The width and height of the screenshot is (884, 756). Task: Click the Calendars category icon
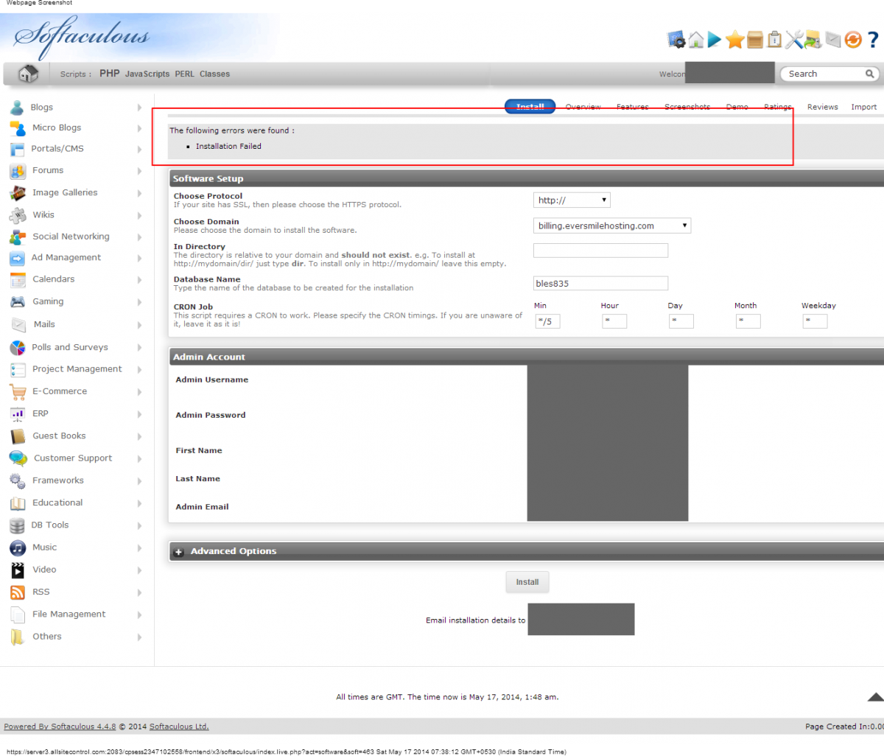point(17,280)
